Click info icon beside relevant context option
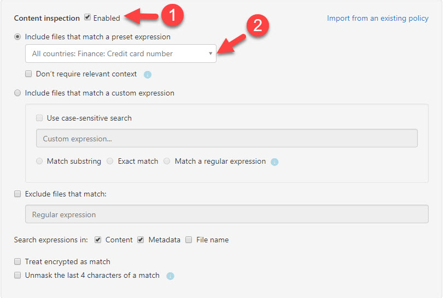 tap(148, 75)
